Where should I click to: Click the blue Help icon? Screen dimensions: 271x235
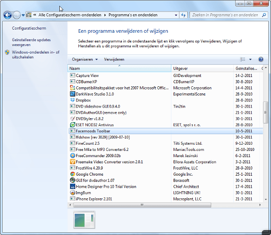pos(261,59)
